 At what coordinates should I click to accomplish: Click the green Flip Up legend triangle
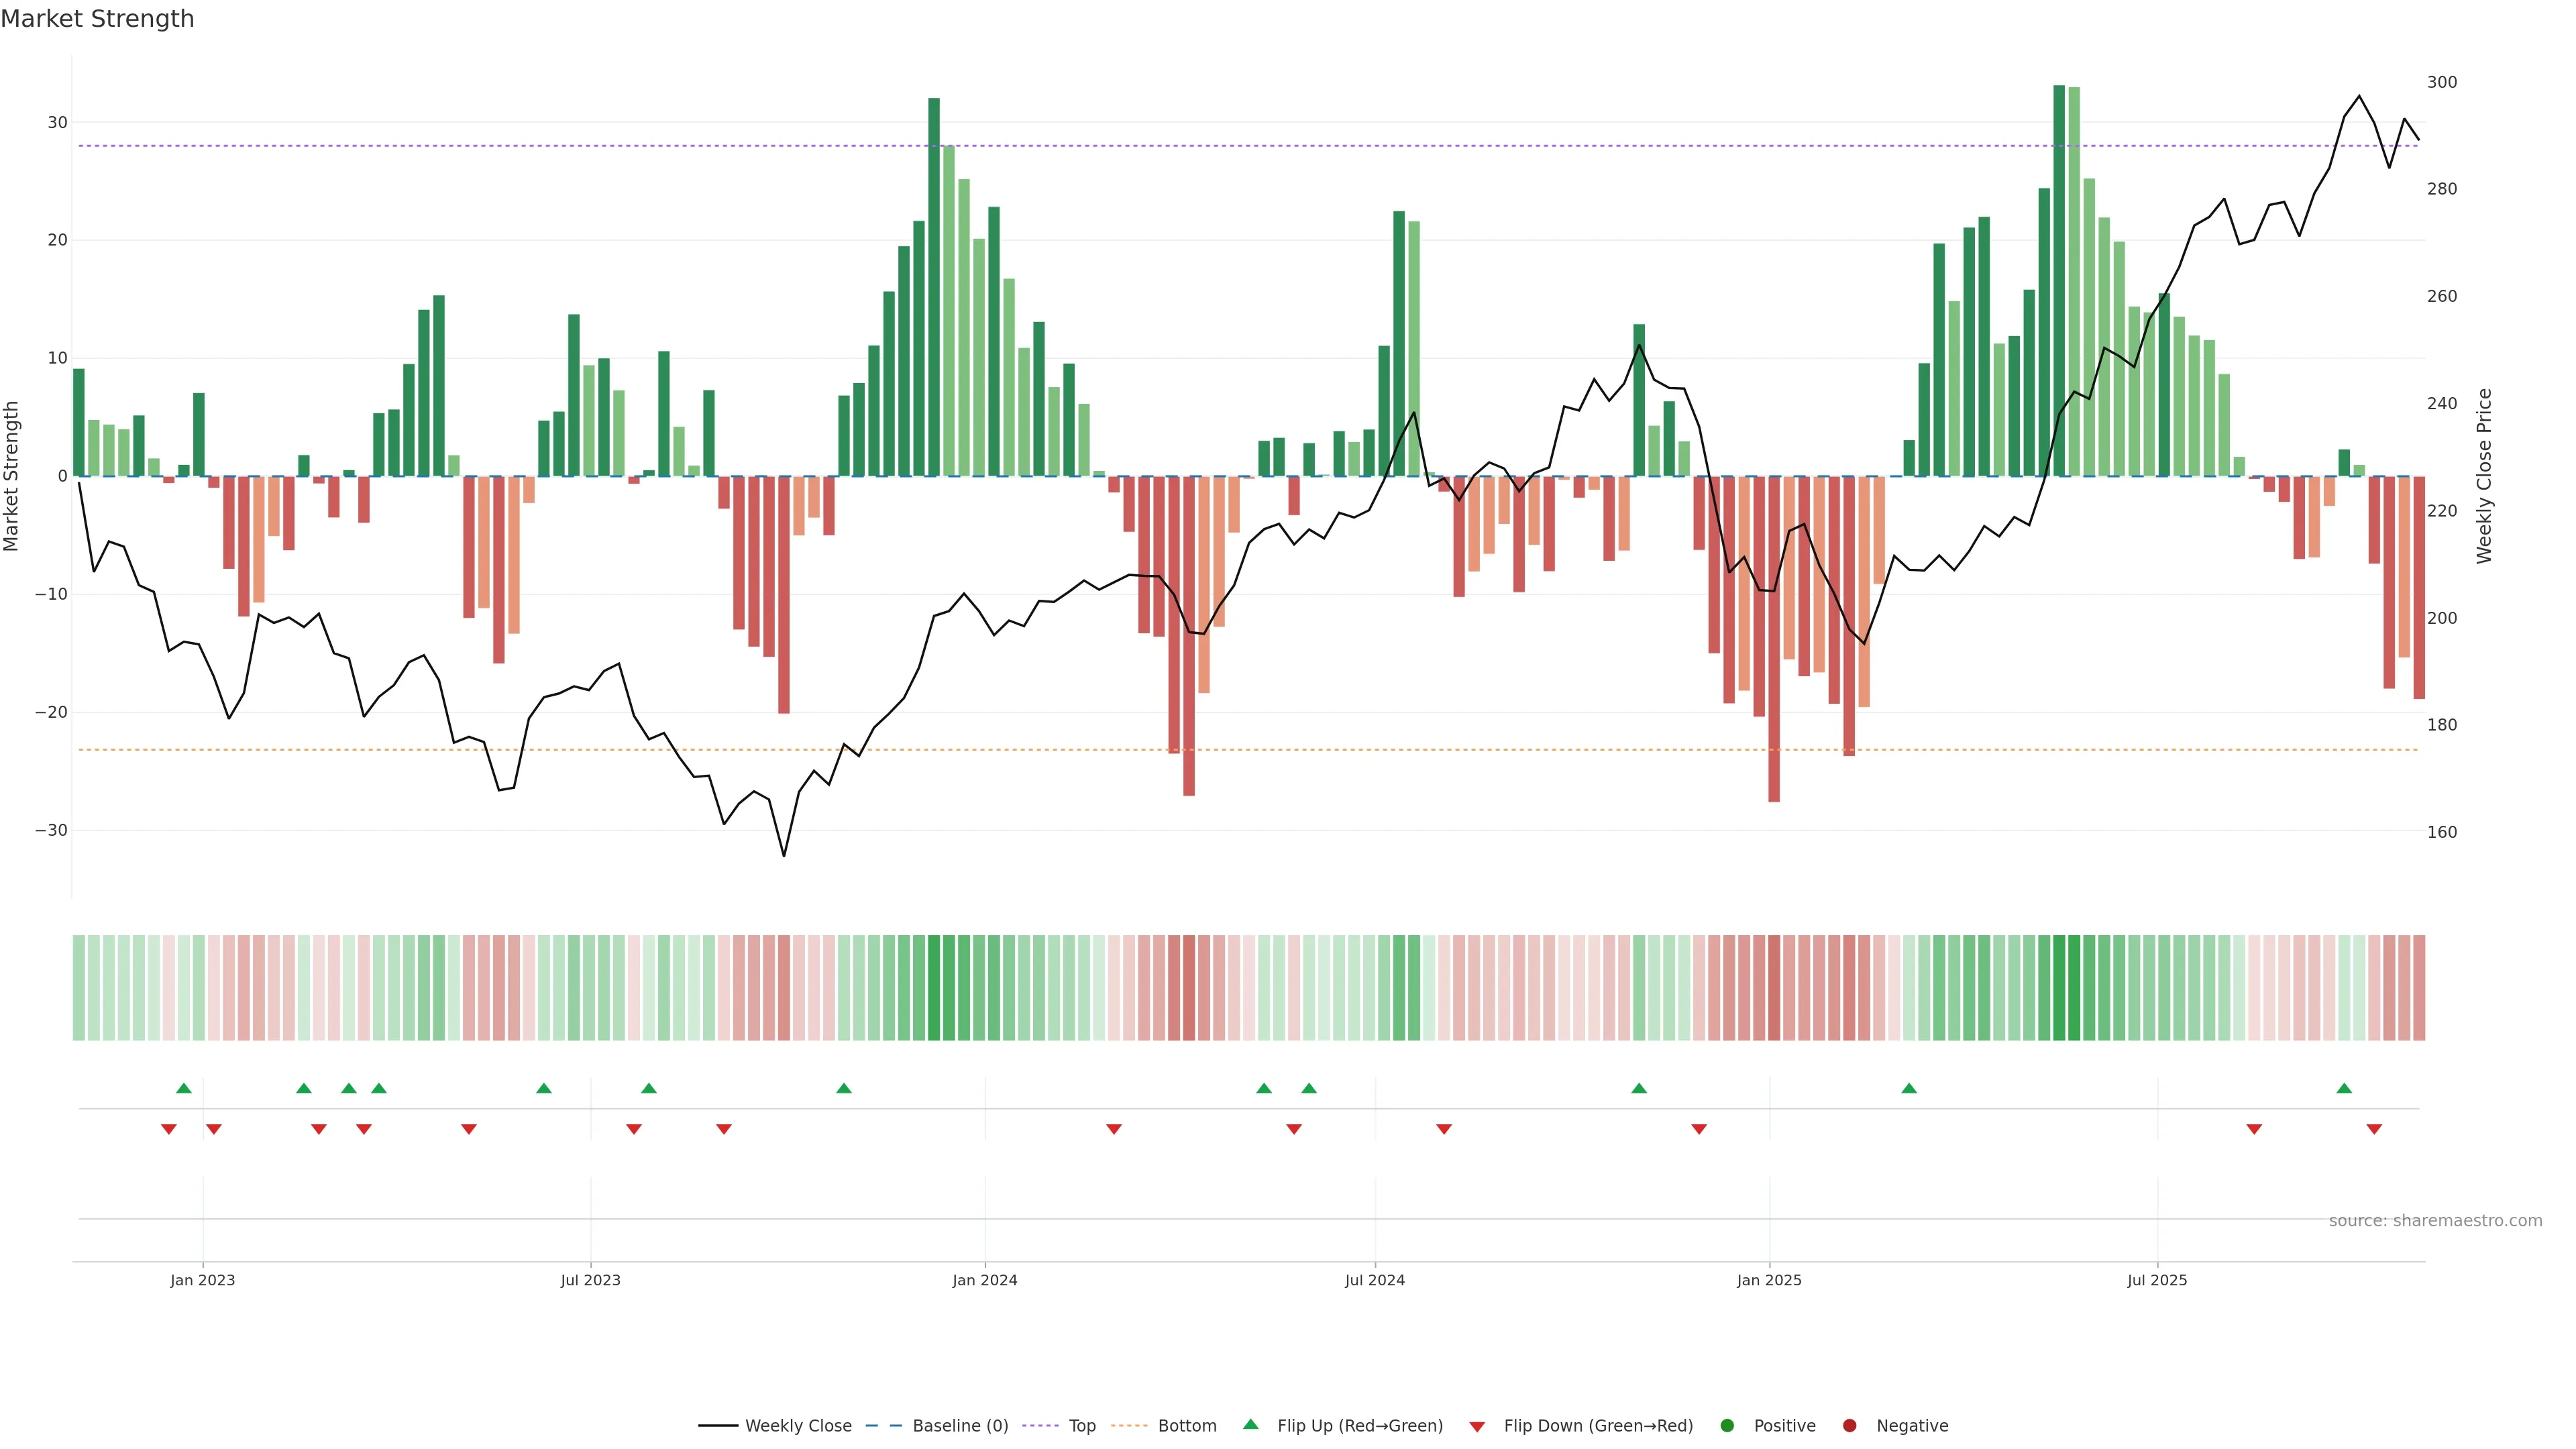pyautogui.click(x=1250, y=1425)
